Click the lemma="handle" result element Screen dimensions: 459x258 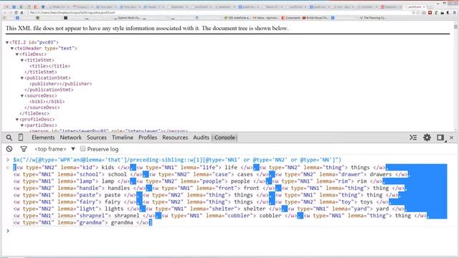point(79,188)
